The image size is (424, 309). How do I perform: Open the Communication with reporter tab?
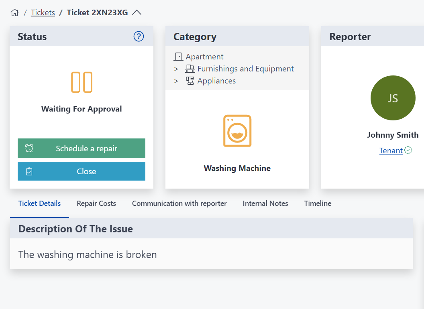[x=179, y=203]
